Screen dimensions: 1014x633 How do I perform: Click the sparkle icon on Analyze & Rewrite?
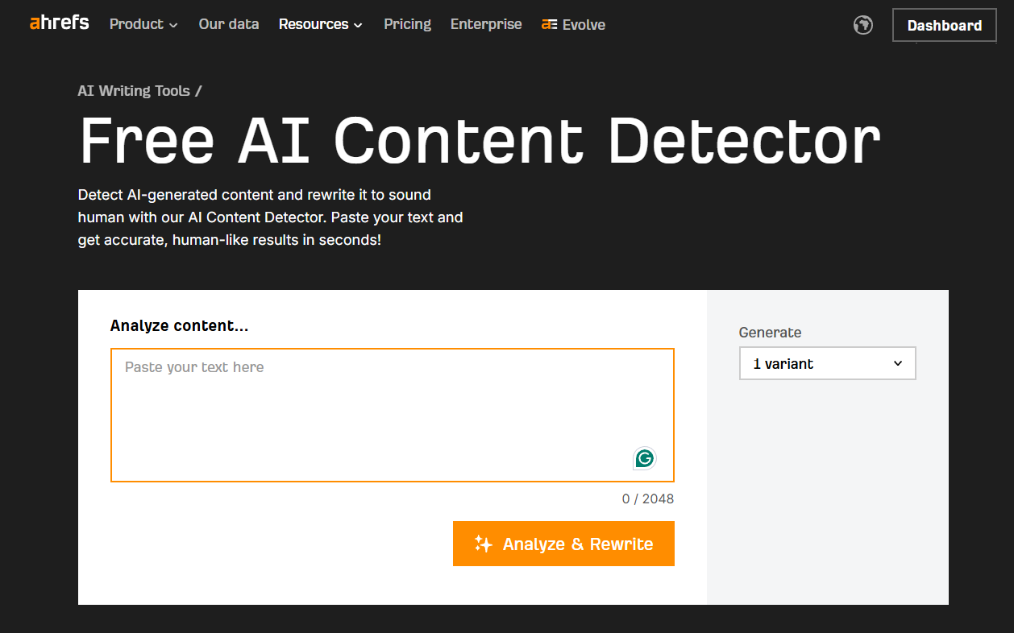(484, 544)
